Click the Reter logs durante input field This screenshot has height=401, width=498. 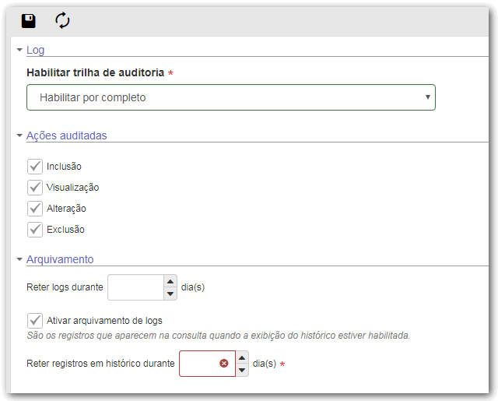pos(135,287)
